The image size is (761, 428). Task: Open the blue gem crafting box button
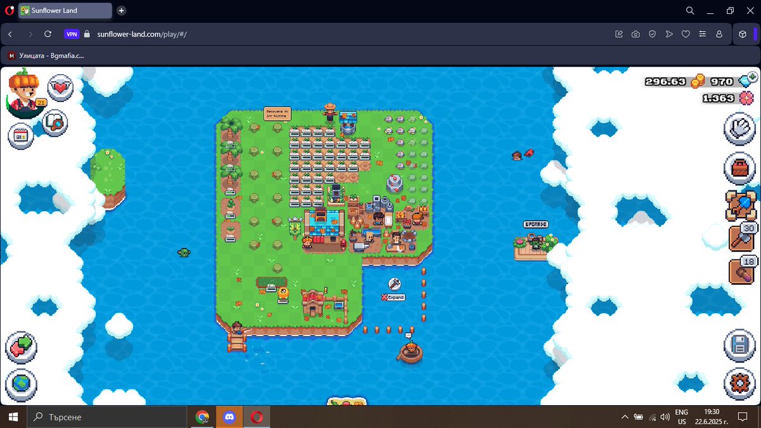coord(740,205)
